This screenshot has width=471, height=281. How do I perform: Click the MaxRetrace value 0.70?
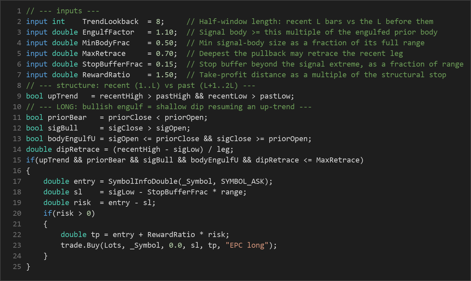tap(165, 54)
